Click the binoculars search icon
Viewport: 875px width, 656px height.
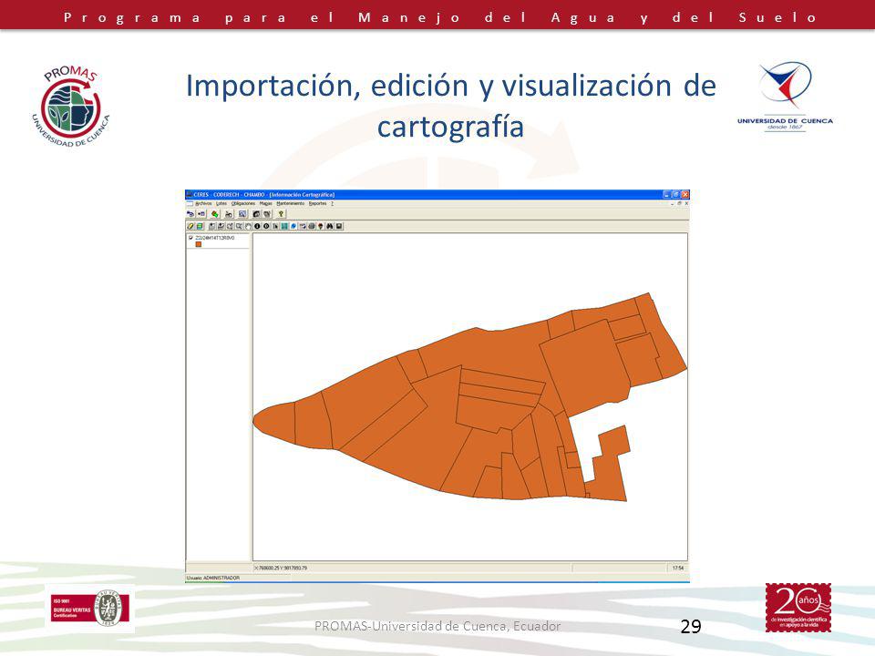(x=329, y=227)
